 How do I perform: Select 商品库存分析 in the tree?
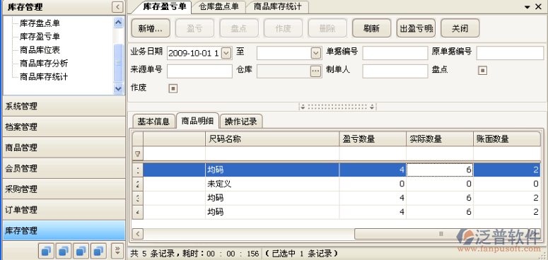tap(44, 63)
